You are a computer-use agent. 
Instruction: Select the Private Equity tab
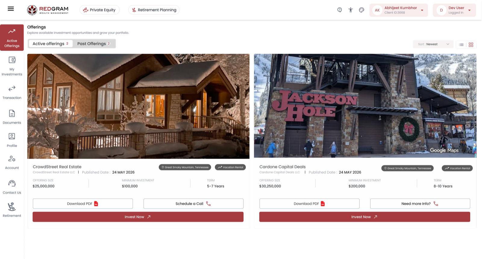[99, 10]
